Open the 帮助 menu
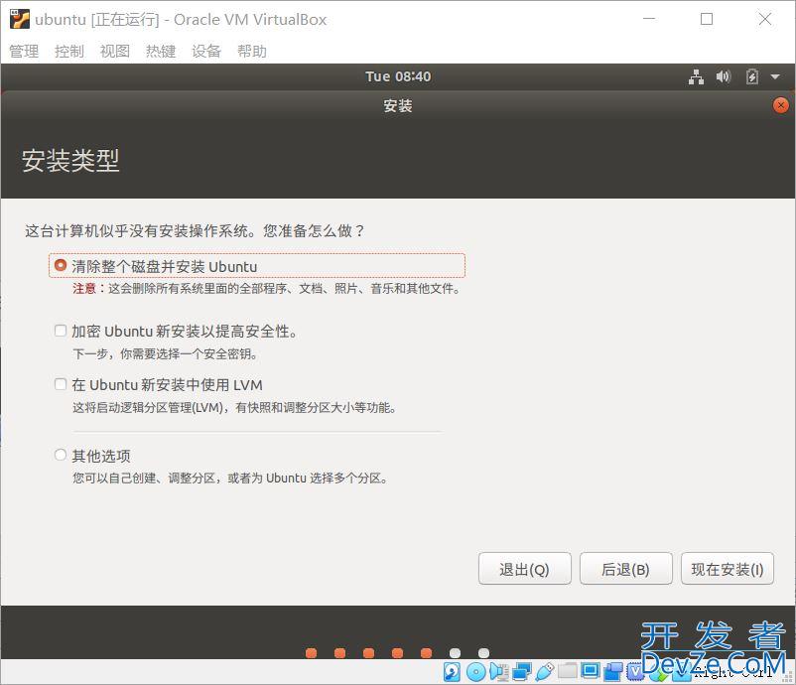796x685 pixels. click(x=252, y=51)
